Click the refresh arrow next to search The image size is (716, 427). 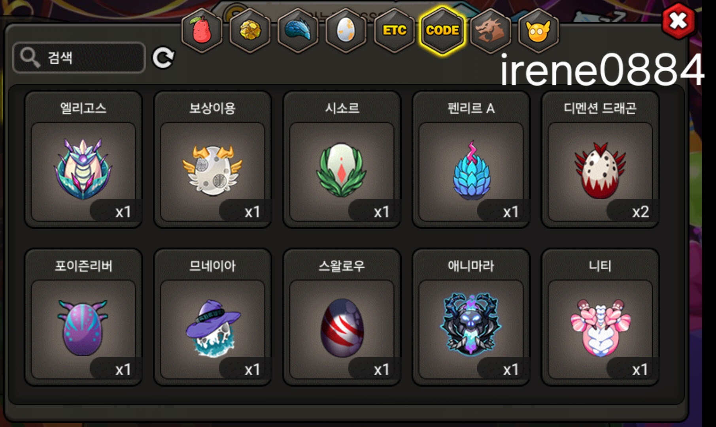163,58
